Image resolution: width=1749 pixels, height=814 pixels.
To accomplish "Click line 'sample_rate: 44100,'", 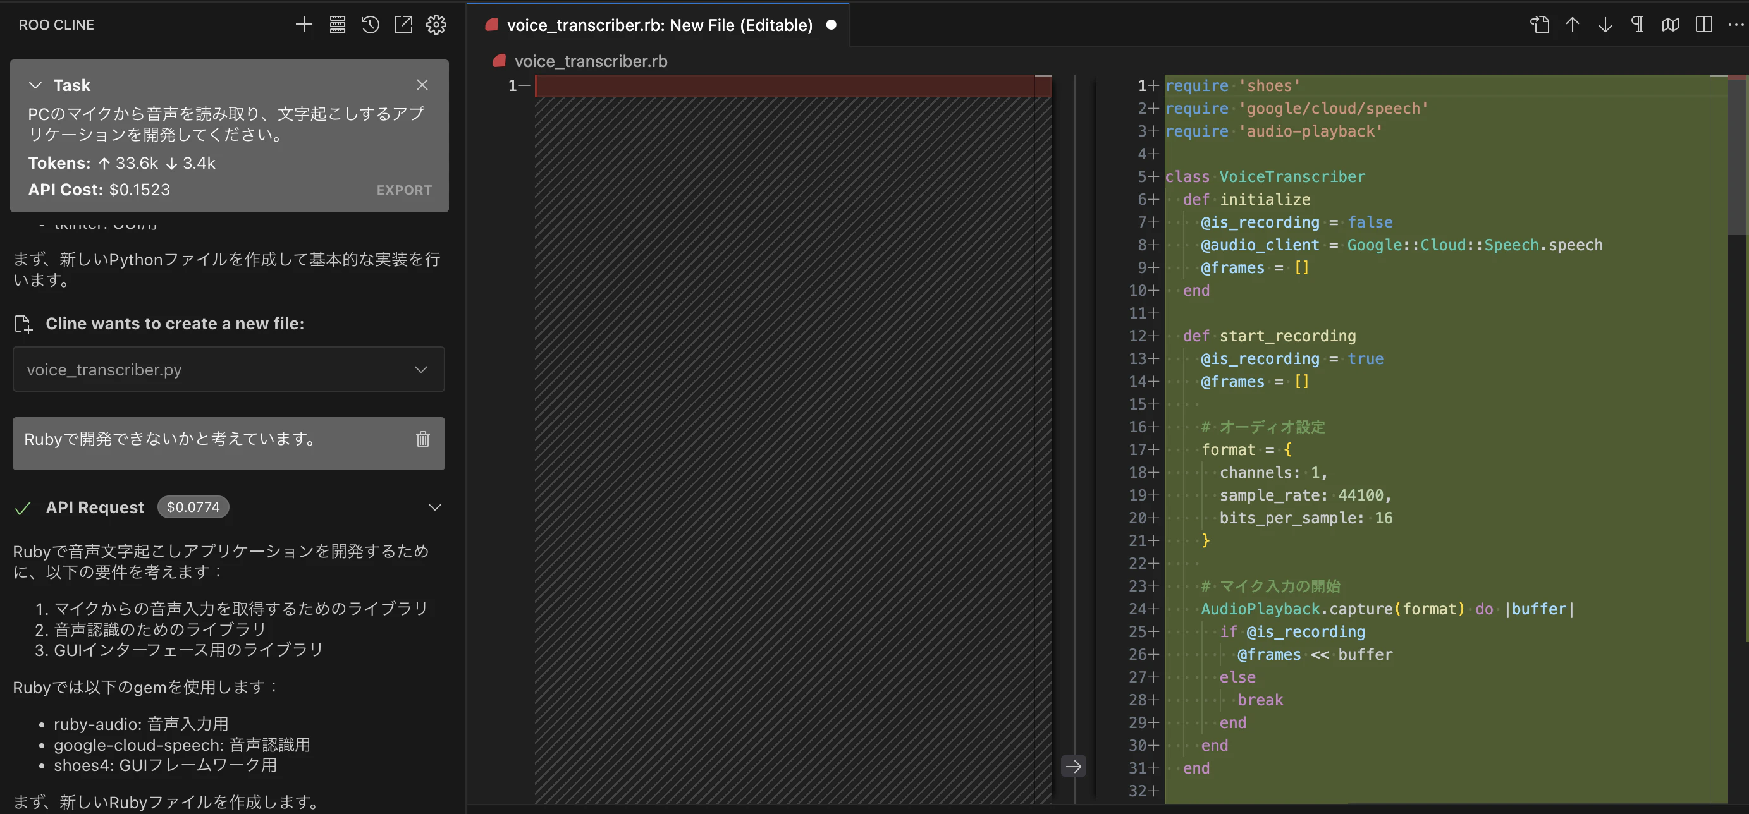I will coord(1305,496).
